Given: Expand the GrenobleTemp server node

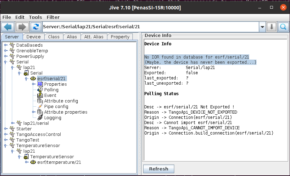Looking at the screenshot, I should (6, 51).
